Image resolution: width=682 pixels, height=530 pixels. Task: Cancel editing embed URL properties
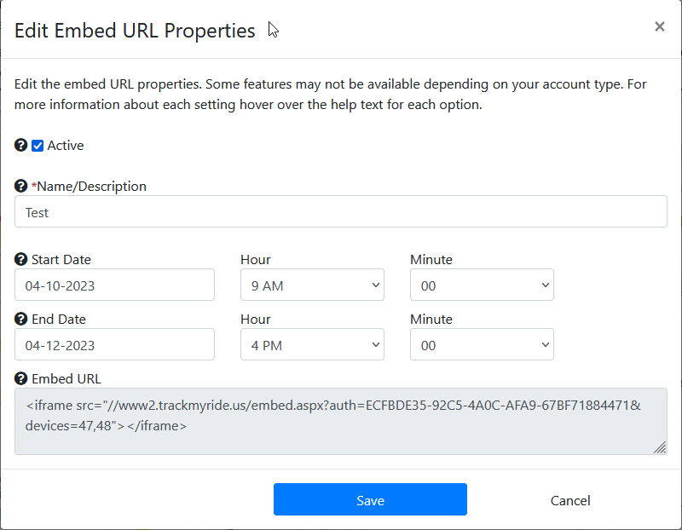pos(570,500)
